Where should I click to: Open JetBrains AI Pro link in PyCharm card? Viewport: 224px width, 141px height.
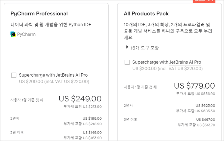(x=72, y=75)
